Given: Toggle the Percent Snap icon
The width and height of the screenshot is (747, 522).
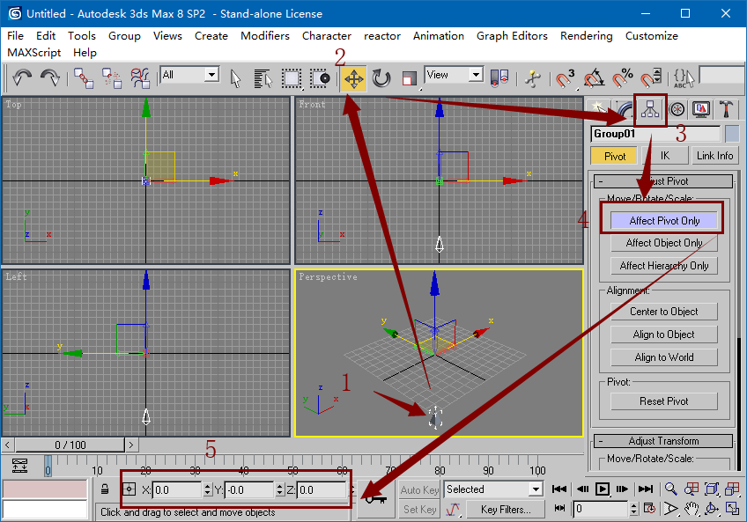Looking at the screenshot, I should [622, 78].
